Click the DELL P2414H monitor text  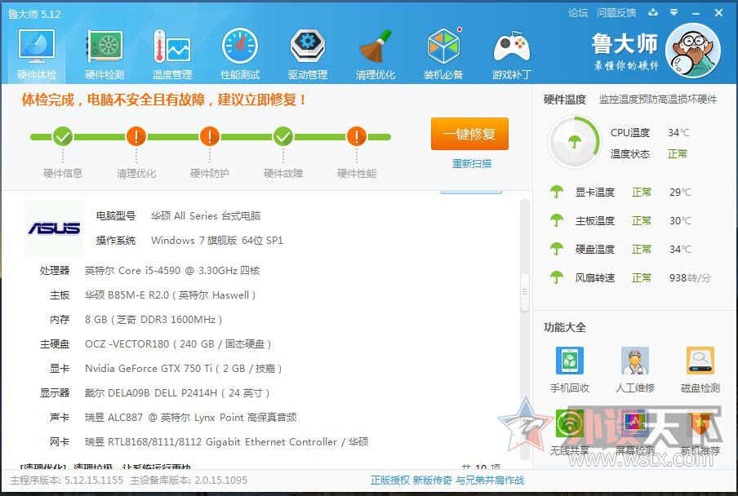(x=177, y=392)
